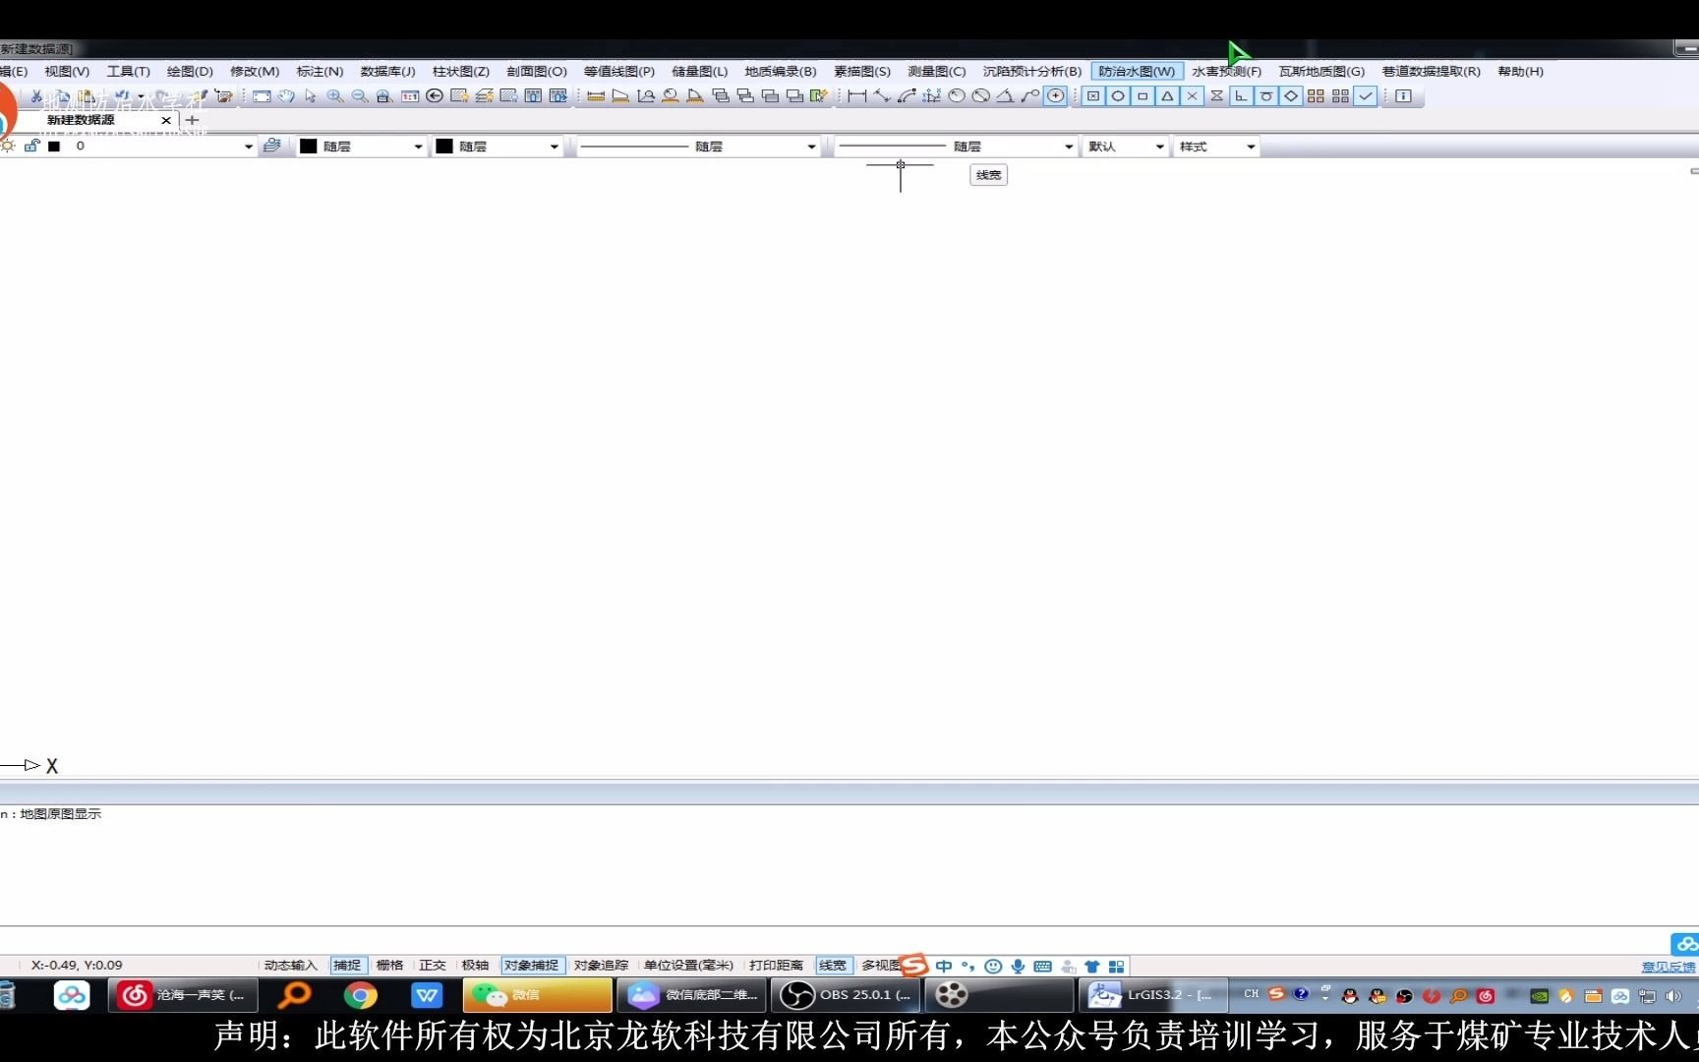Select the arc drawing tool
This screenshot has width=1699, height=1062.
tap(907, 96)
